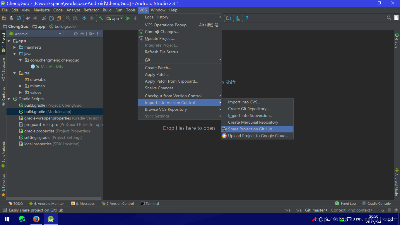The image size is (400, 225).
Task: Choose Upload Project to Google Cloud...
Action: tap(257, 136)
